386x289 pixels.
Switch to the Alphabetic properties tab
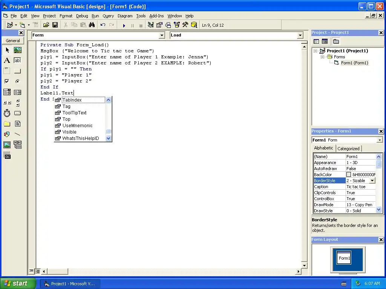click(323, 148)
